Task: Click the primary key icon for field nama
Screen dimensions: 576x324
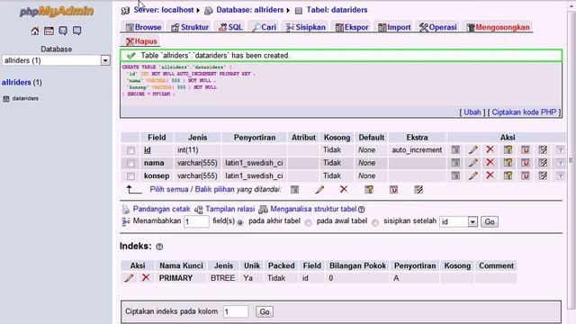Action: 508,163
